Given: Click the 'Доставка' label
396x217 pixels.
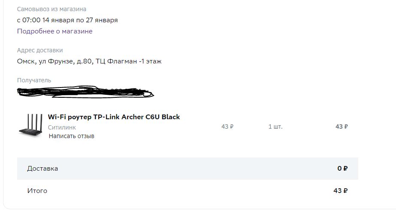Looking at the screenshot, I should point(42,169).
